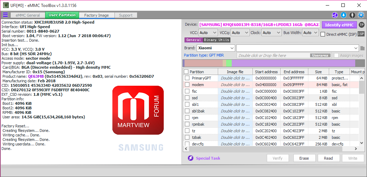Click the Special Task lightning icon

click(190, 158)
